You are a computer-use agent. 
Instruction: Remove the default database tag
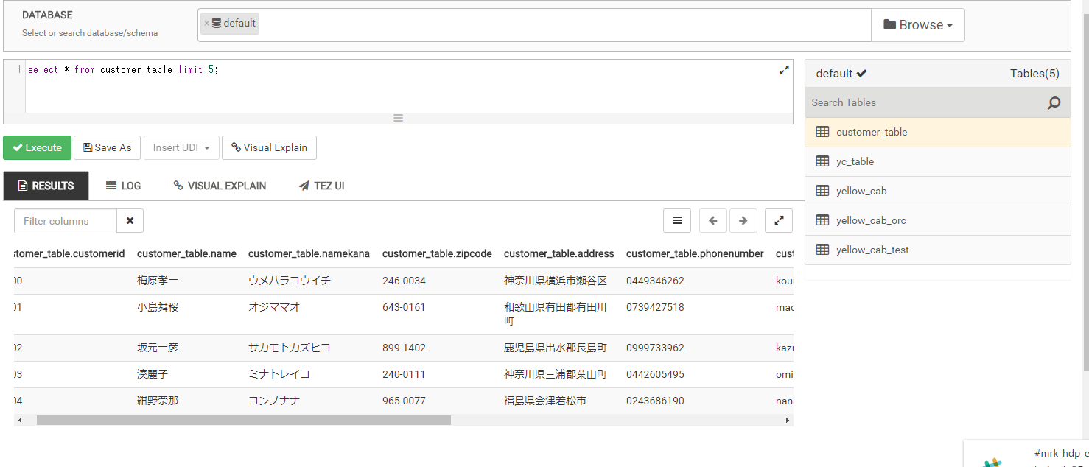206,24
